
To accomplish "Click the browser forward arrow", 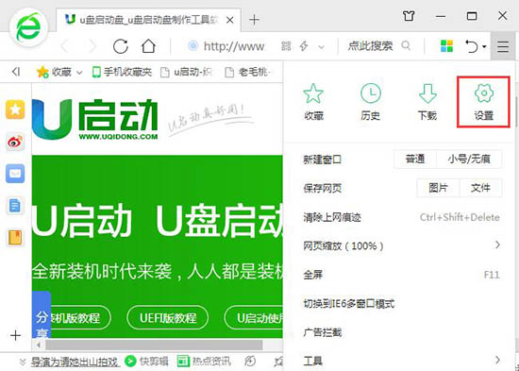I will [92, 46].
